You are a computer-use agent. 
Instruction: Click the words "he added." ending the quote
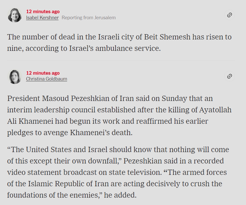[x=120, y=195]
